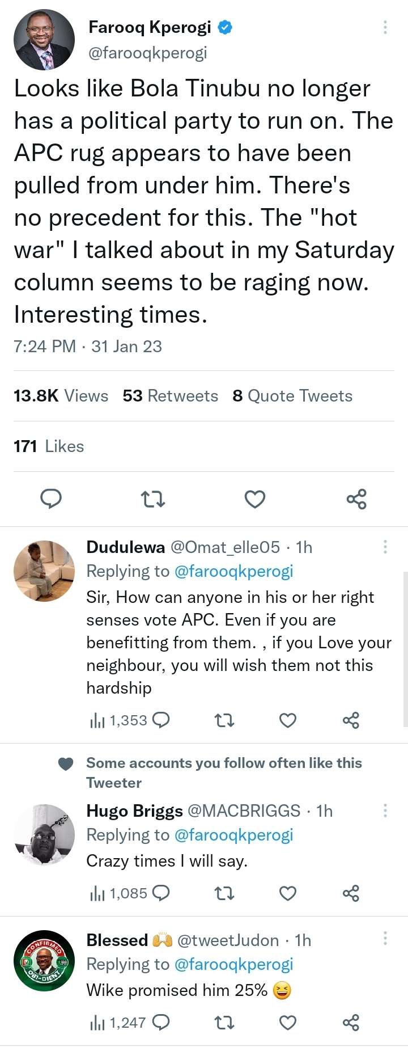Show the 171 Likes list
This screenshot has height=1047, width=408.
pos(49,446)
